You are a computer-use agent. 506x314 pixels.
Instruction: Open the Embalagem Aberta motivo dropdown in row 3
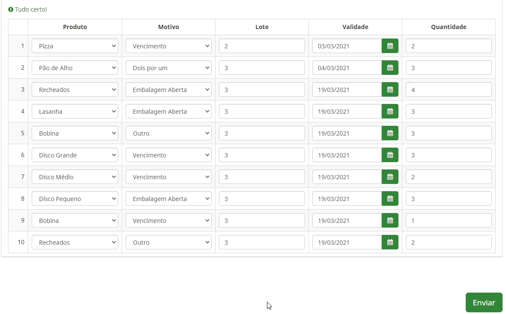[168, 89]
